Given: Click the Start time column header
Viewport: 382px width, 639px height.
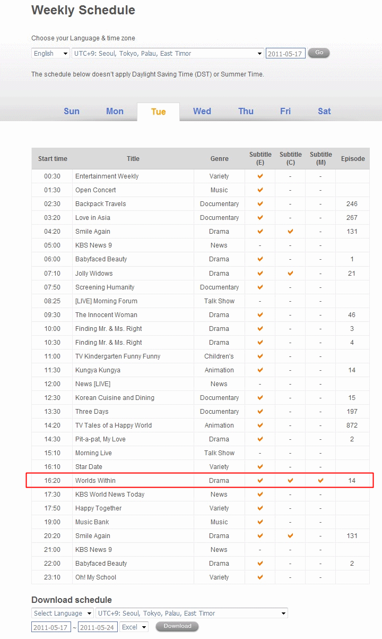Looking at the screenshot, I should click(x=53, y=159).
